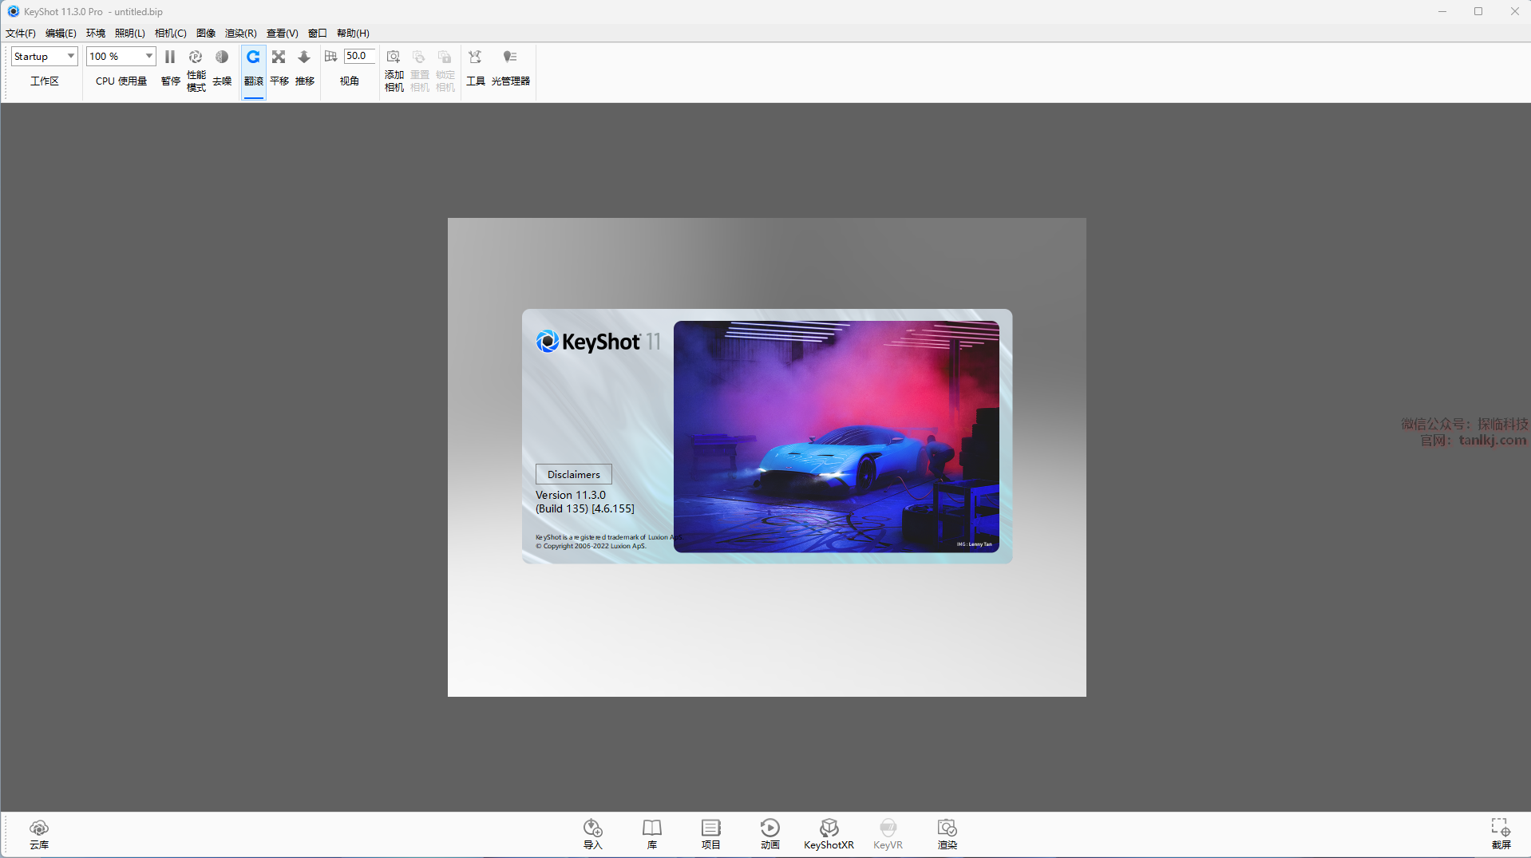Open the Light Manager (光管理器)
Screen dimensions: 1531x858
tap(510, 57)
